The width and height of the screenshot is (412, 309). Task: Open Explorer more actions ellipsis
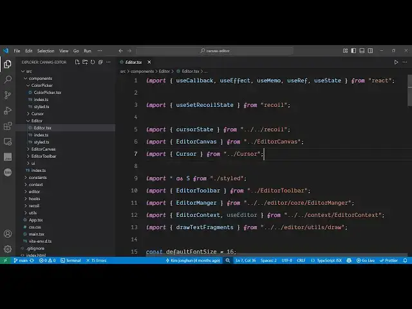(x=108, y=62)
